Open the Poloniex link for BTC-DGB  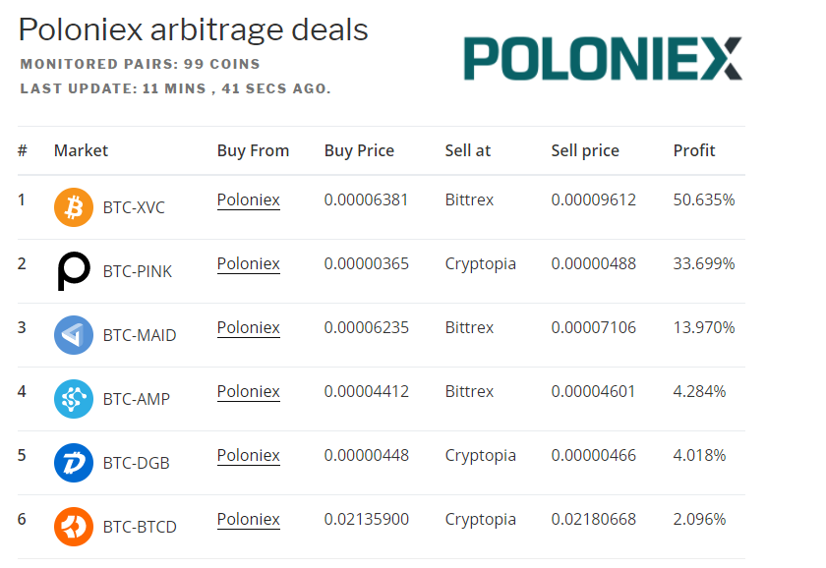point(248,455)
